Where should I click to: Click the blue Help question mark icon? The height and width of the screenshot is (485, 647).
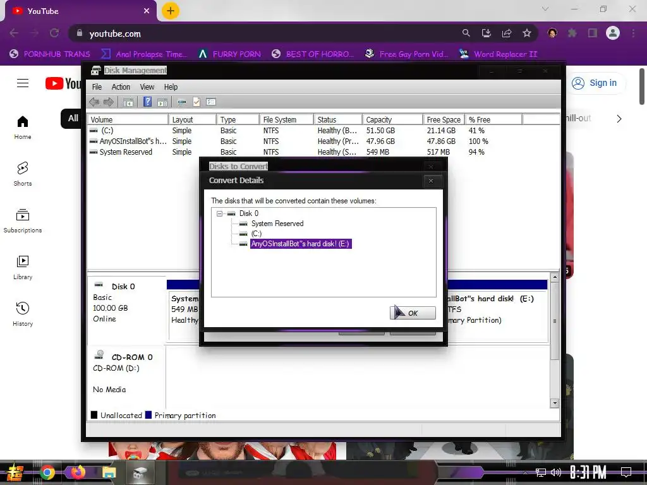147,102
